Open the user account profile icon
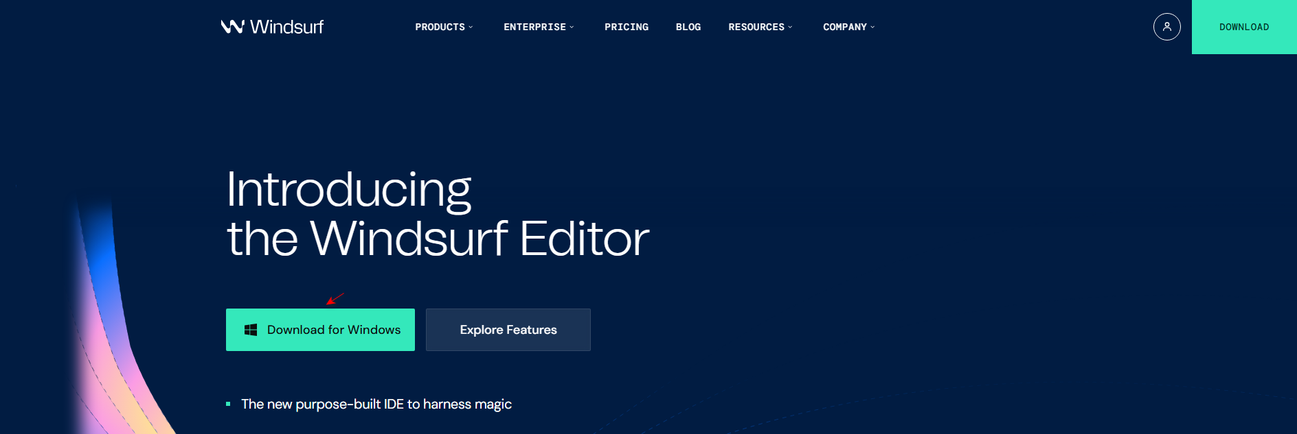 [x=1166, y=27]
